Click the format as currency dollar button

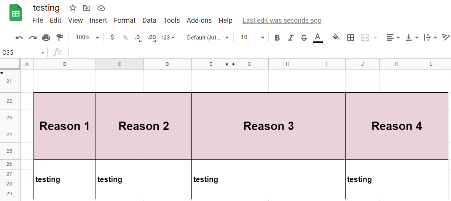pos(112,37)
